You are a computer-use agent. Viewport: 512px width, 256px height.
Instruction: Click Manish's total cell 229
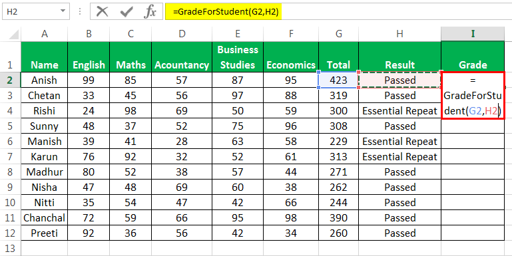point(338,141)
